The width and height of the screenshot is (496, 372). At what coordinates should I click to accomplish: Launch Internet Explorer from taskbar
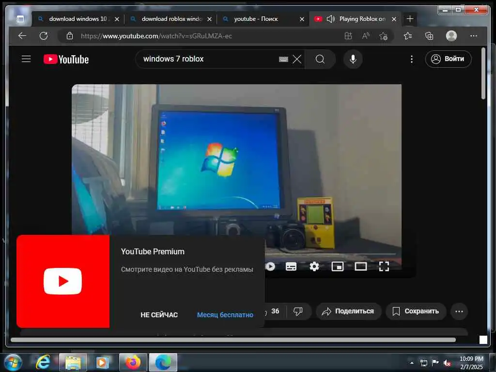point(43,362)
